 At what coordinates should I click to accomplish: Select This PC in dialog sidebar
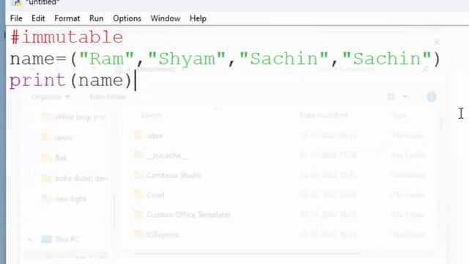(60, 240)
